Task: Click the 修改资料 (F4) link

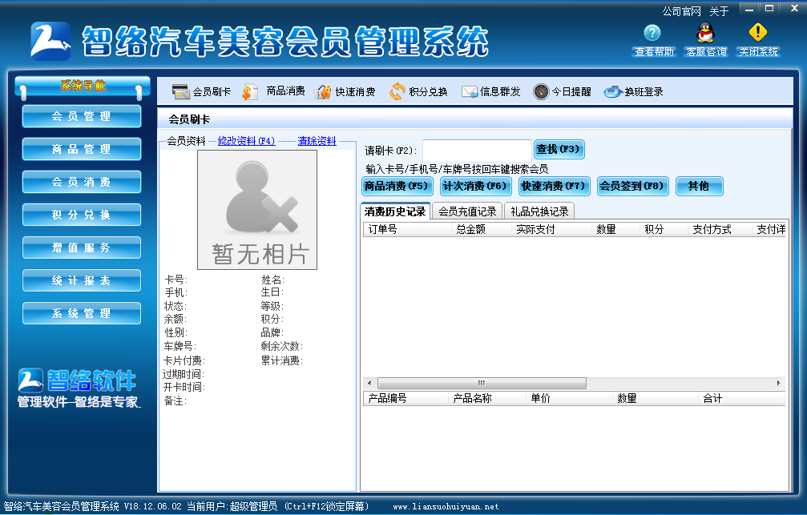Action: point(246,141)
